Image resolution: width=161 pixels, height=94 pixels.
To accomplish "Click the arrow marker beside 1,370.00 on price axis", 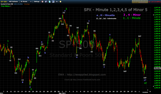I will click(x=153, y=15).
